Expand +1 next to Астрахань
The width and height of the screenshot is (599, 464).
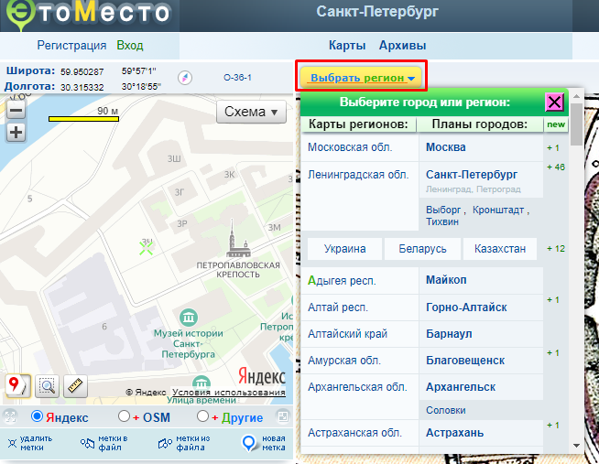coord(553,425)
